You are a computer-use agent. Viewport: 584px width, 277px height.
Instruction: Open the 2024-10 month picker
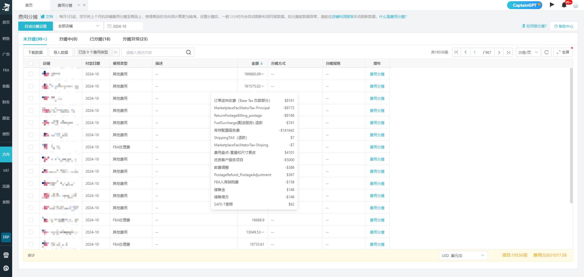(123, 26)
